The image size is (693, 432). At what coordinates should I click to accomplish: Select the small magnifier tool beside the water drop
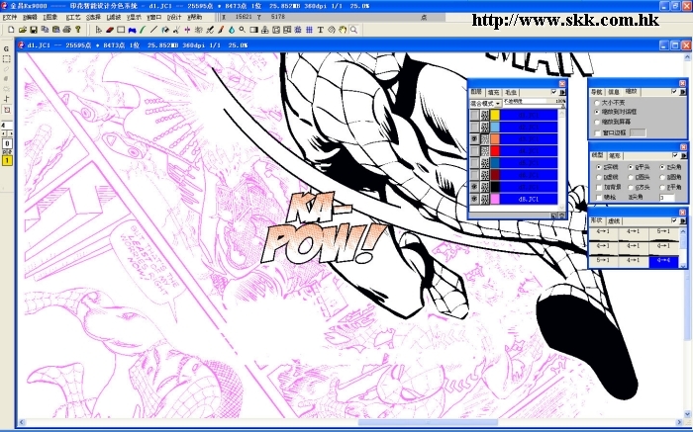[243, 30]
